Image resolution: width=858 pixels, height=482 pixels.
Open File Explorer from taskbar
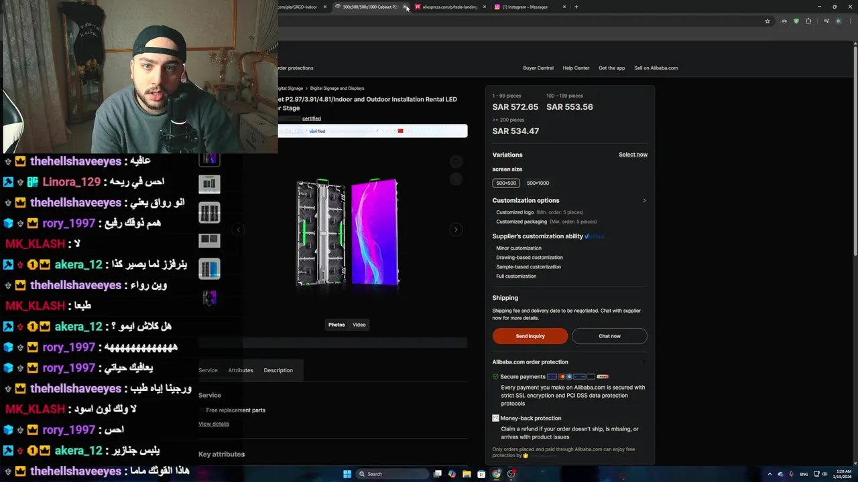[467, 474]
